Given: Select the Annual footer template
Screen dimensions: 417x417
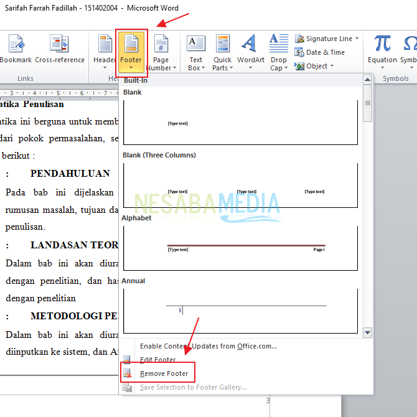Looking at the screenshot, I should pos(240,311).
